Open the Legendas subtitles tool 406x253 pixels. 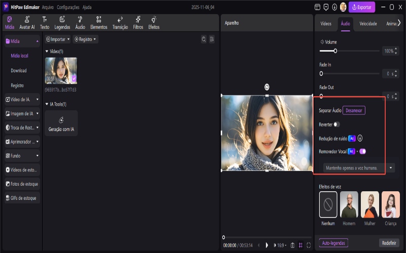point(62,22)
